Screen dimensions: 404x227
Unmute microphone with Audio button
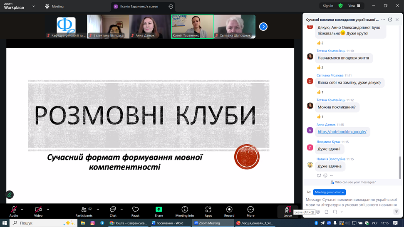tap(13, 211)
